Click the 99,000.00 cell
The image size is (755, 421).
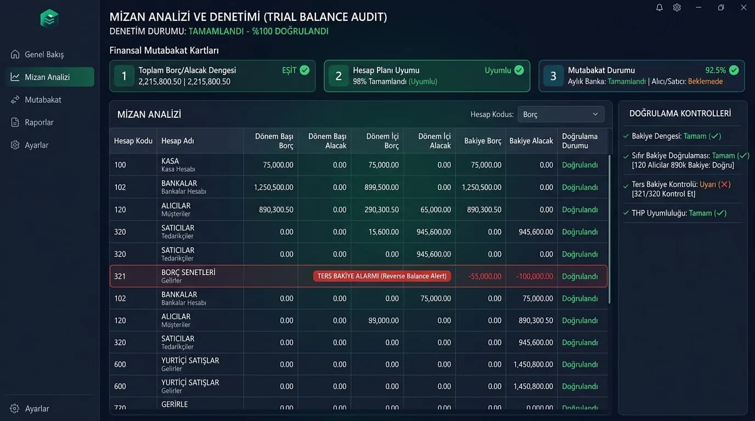[384, 321]
